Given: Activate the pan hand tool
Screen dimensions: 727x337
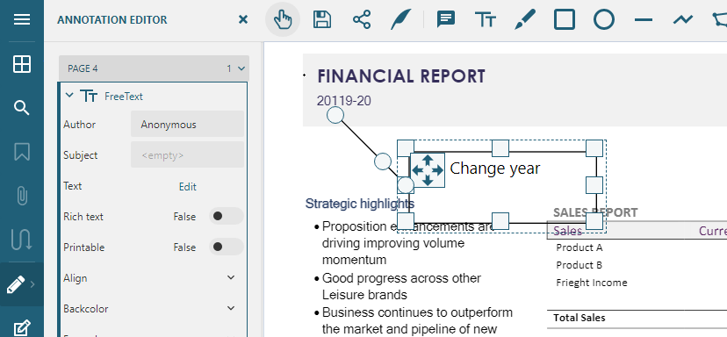Looking at the screenshot, I should (x=283, y=20).
